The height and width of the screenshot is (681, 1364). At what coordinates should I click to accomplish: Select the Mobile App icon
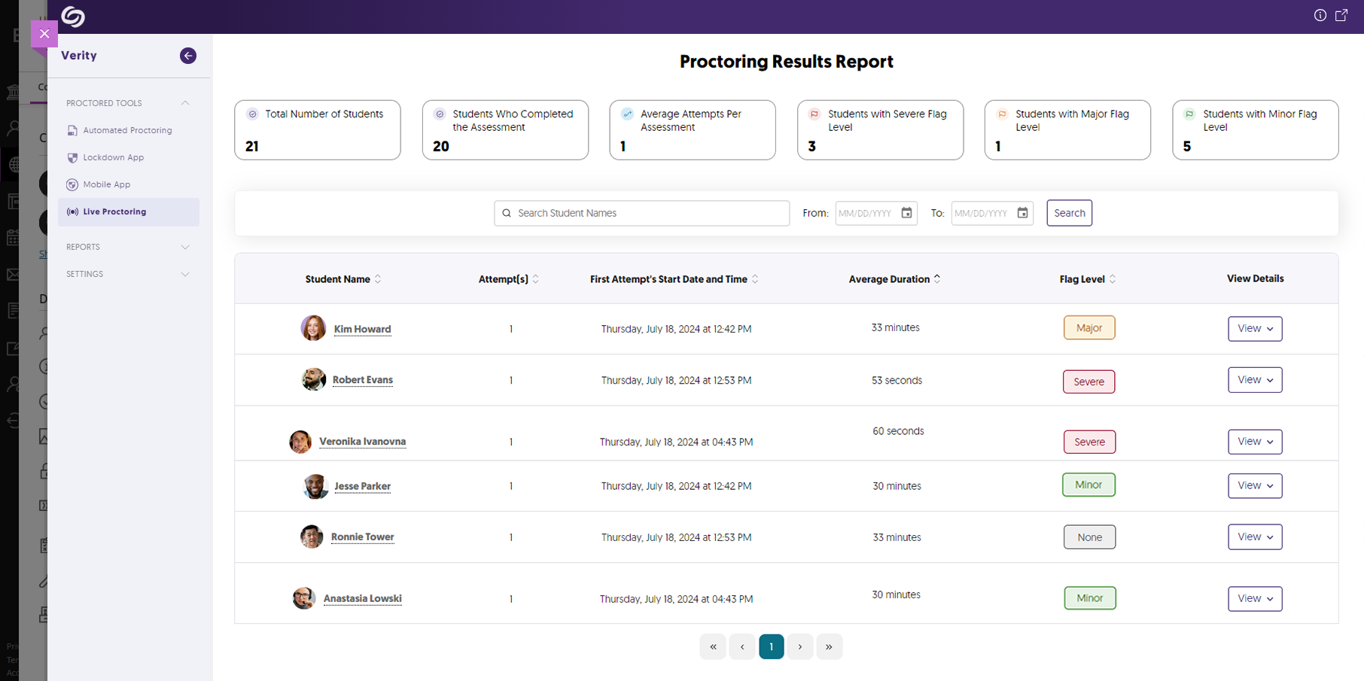tap(72, 184)
